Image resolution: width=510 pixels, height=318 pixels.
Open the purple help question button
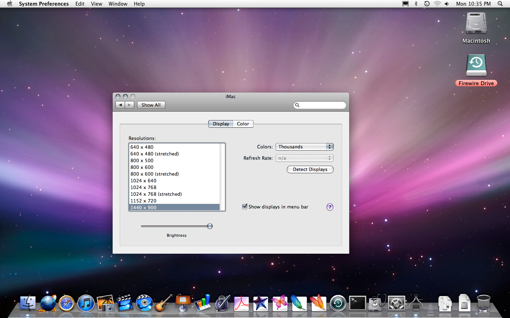tap(330, 207)
